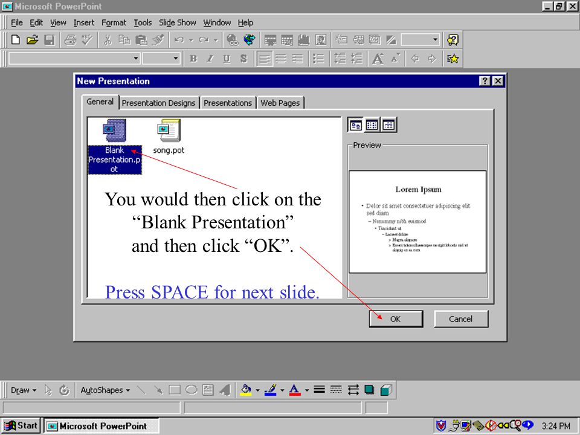Open the AutoShapes dropdown
580x435 pixels.
click(105, 390)
